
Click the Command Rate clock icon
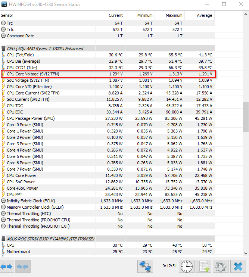click(x=3, y=36)
